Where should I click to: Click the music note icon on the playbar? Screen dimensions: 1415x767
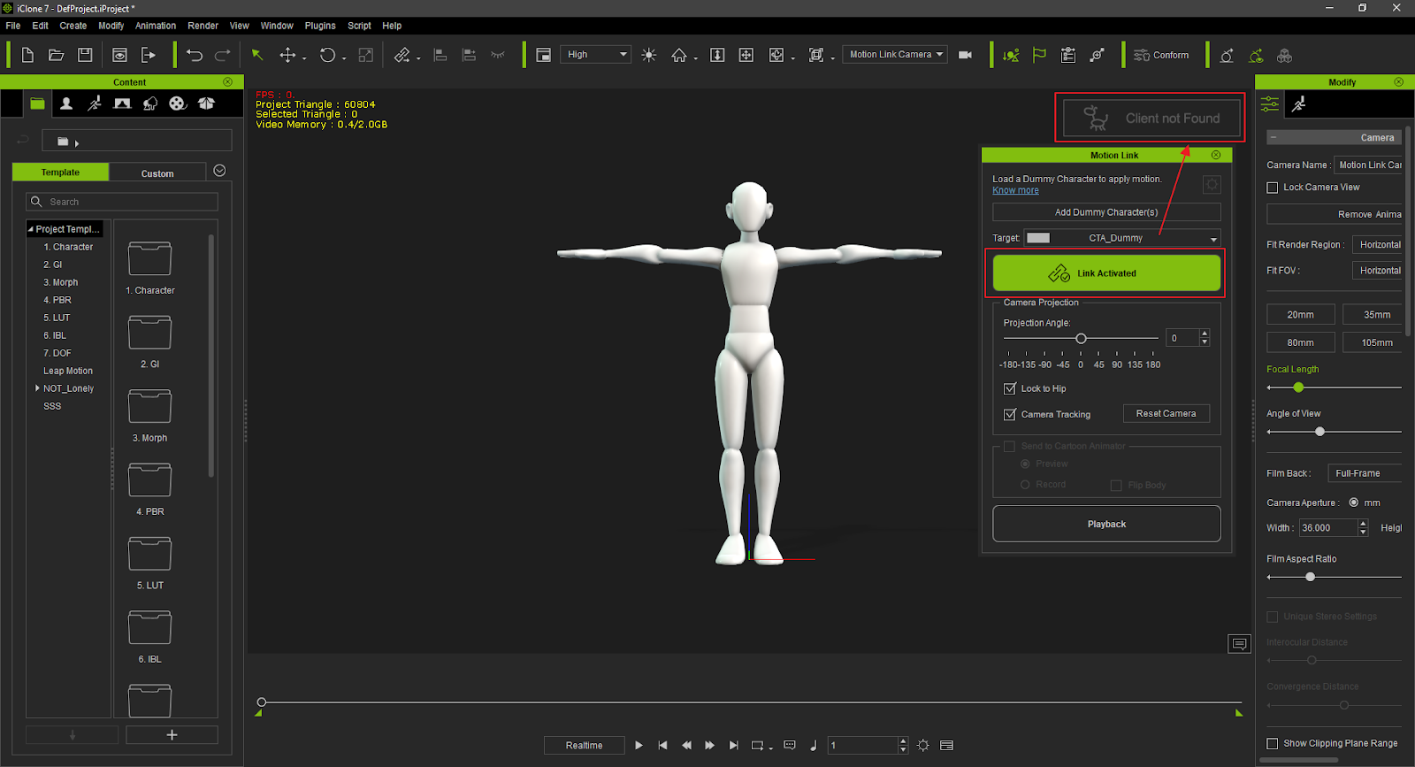pos(814,746)
